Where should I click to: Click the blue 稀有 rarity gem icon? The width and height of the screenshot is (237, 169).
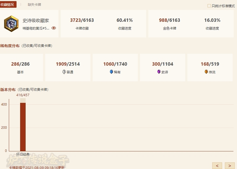point(111,72)
